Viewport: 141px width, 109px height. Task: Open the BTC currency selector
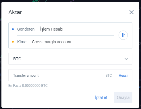click(x=70, y=59)
